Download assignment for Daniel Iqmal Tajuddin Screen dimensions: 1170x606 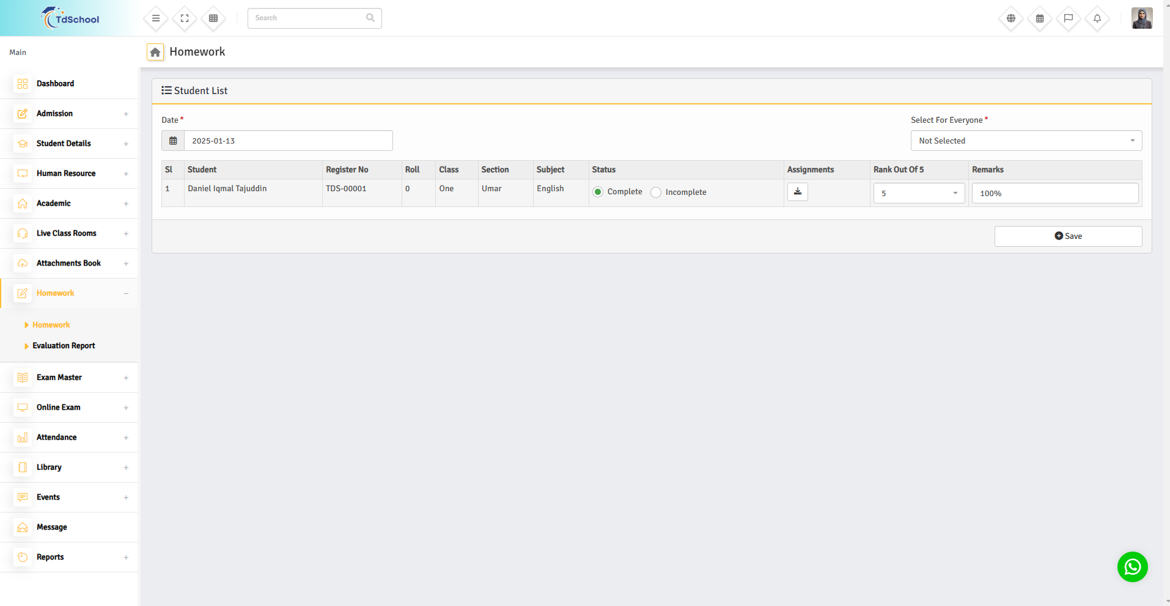pyautogui.click(x=797, y=192)
